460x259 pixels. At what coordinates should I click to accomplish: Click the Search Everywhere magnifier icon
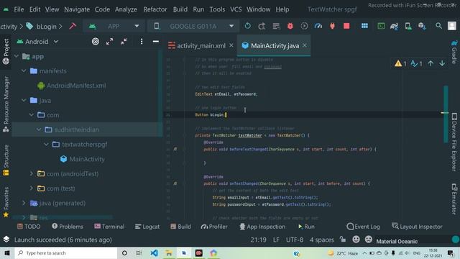[438, 26]
